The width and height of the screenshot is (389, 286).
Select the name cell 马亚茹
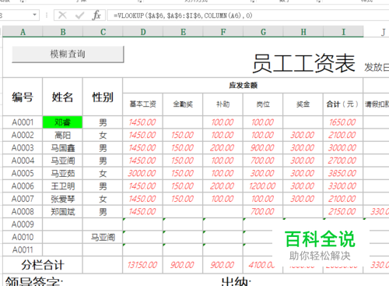coord(62,173)
